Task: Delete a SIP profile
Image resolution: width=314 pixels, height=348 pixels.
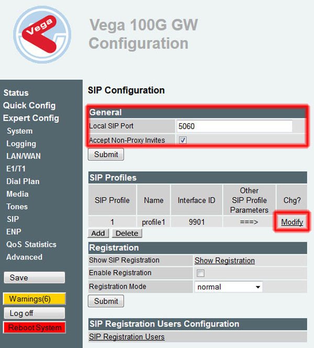Action: [127, 233]
